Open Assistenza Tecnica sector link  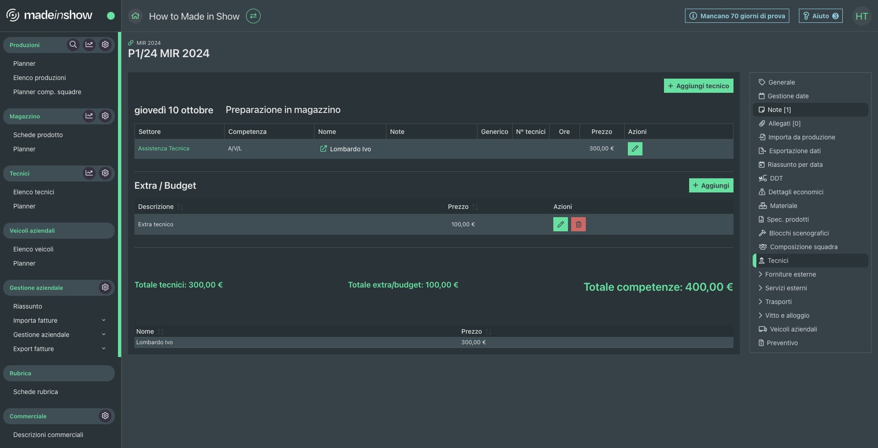[x=164, y=149]
